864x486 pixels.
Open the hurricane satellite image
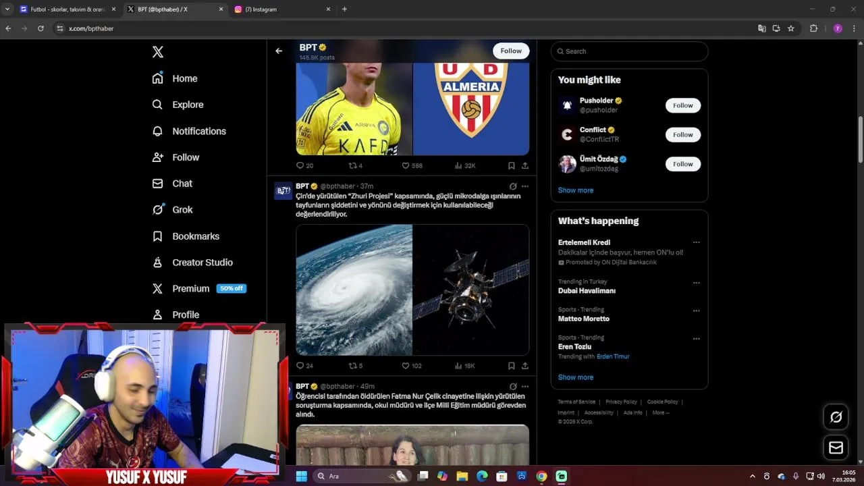tap(354, 290)
